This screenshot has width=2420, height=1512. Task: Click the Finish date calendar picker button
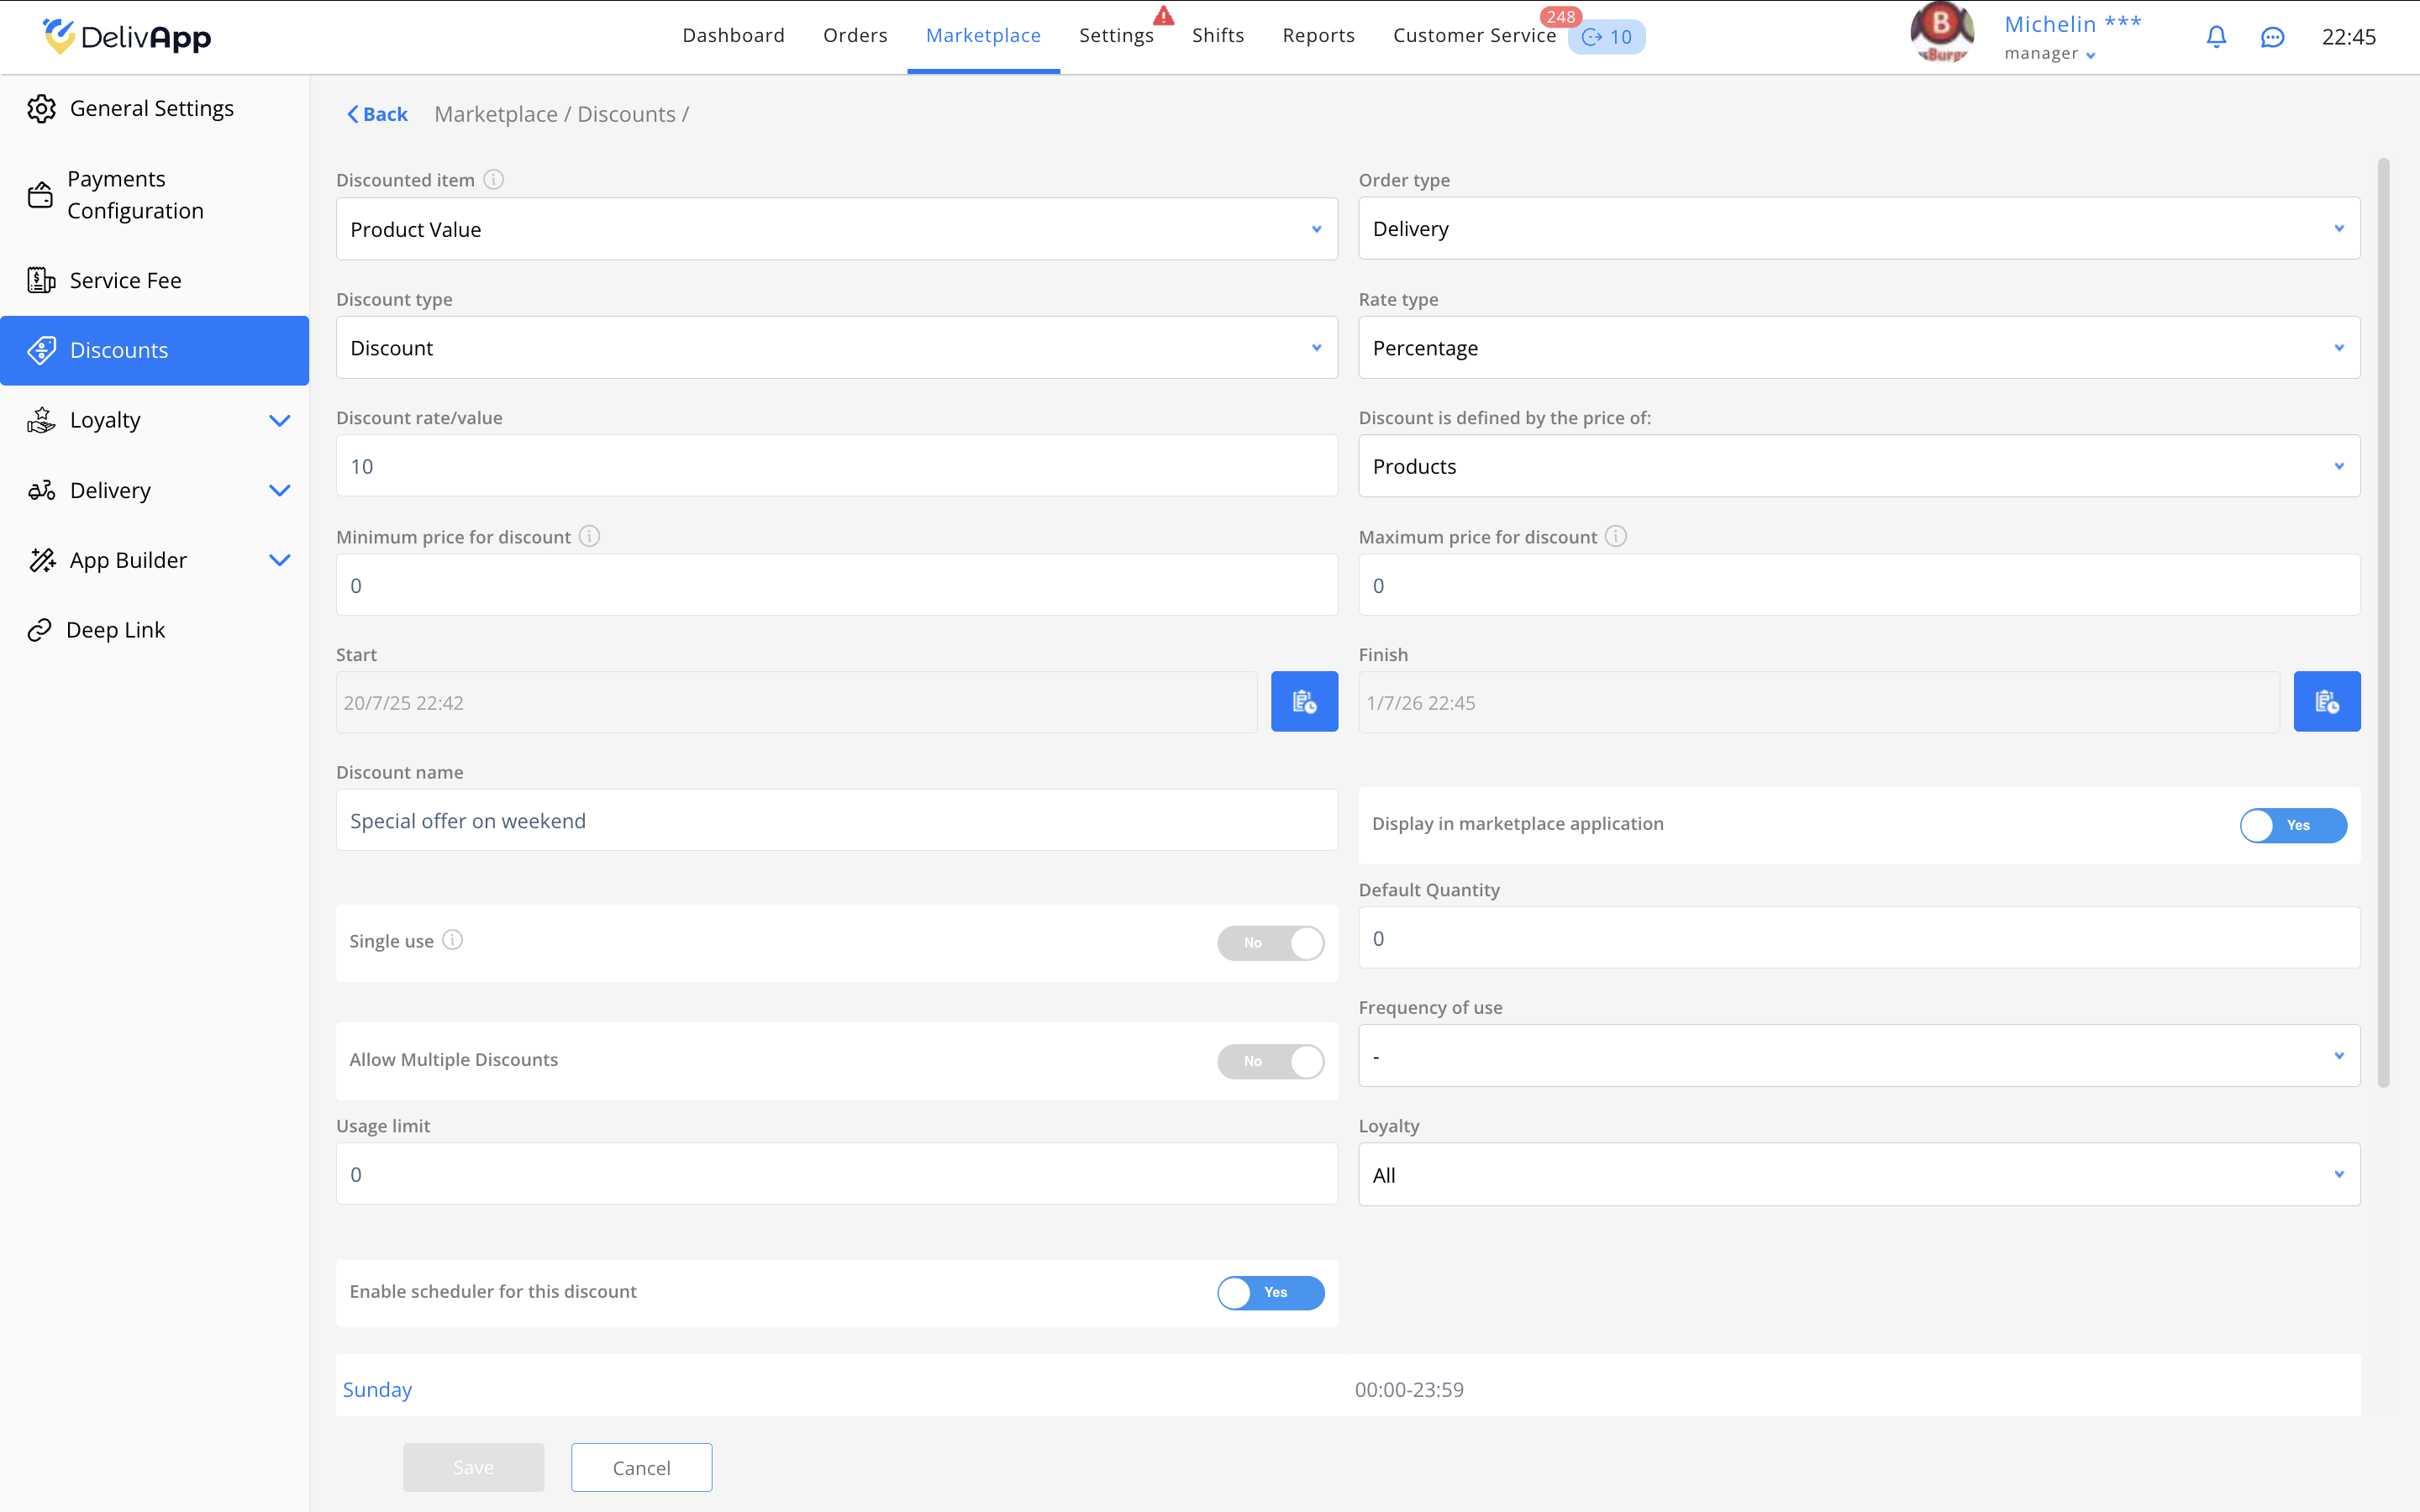(2326, 702)
